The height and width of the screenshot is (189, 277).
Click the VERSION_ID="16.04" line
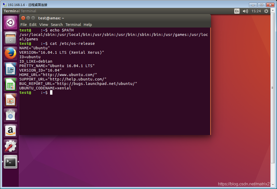40,70
